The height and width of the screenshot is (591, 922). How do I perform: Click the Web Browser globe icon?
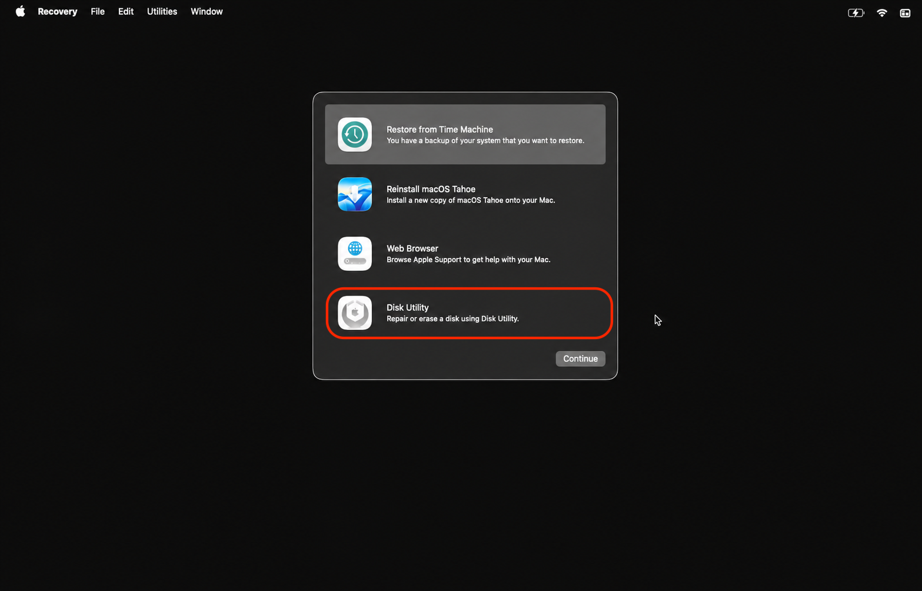click(x=355, y=254)
